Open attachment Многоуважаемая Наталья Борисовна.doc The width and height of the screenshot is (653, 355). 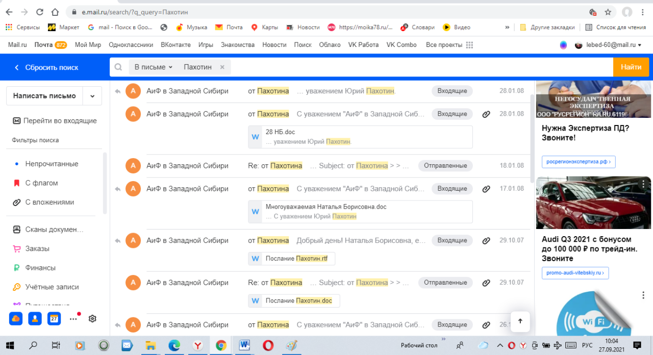pyautogui.click(x=360, y=212)
